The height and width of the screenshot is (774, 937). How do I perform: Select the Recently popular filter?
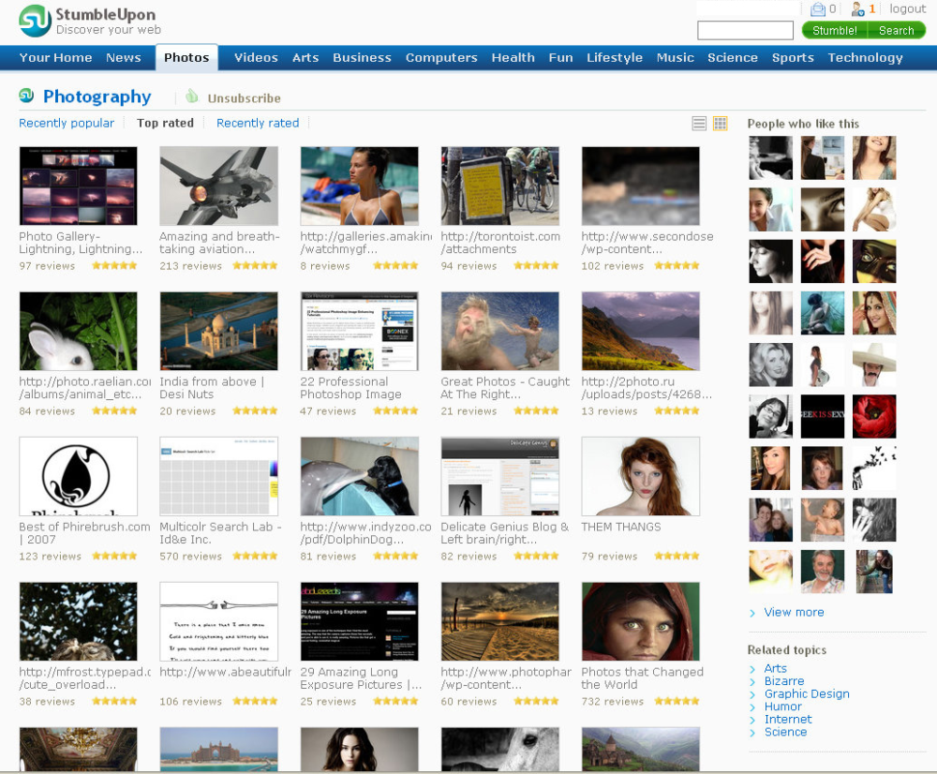(x=67, y=123)
